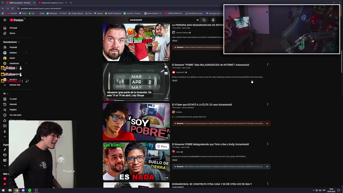Screen dimensions: 343x193
Task: Go to the YouTube Premium home logo
Action: pos(17,20)
